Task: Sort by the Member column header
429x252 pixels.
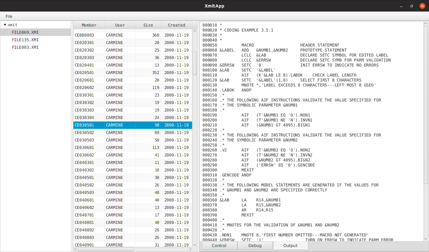Action: click(x=89, y=25)
